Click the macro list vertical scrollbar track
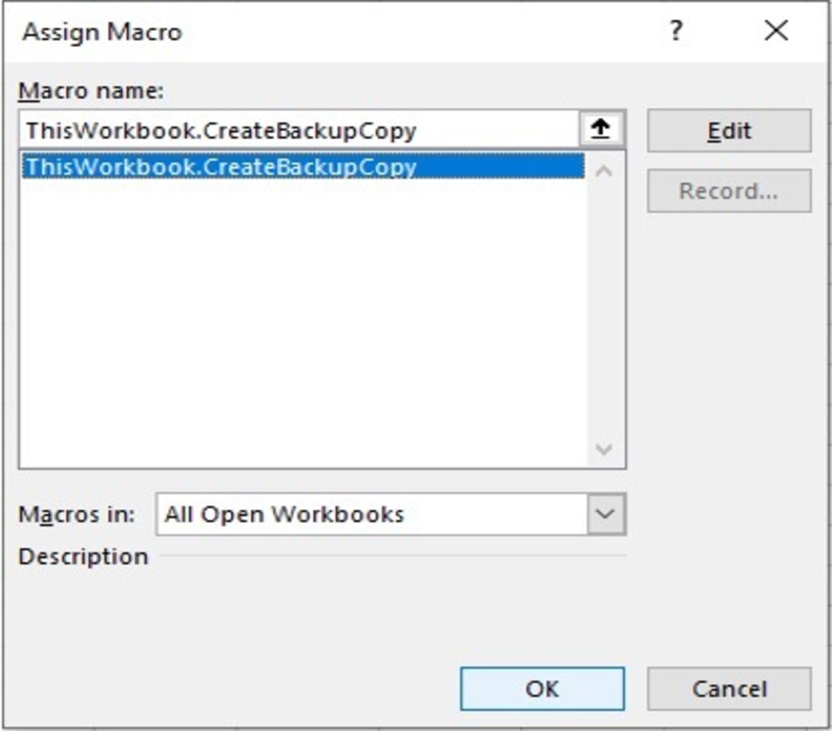Viewport: 832px width, 731px height. click(605, 310)
